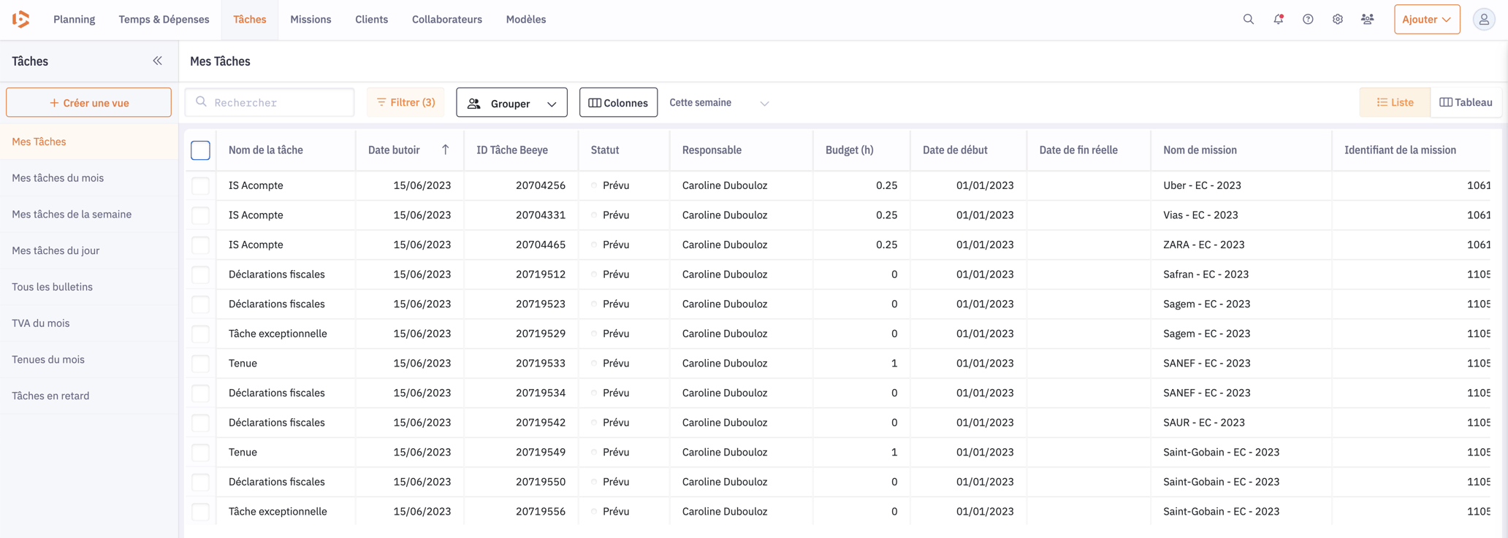
Task: Check the box for Safran Déclarations fiscales row
Action: point(200,274)
